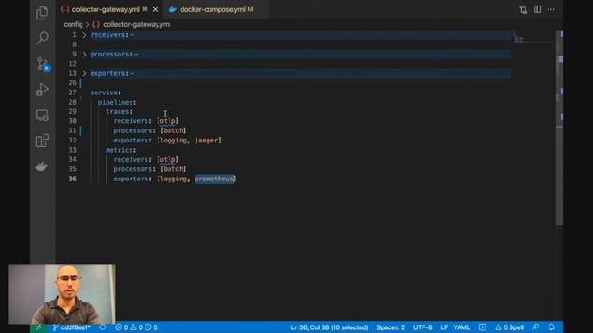
Task: Click the status bar icon left of 5 Spell
Action: pyautogui.click(x=482, y=327)
